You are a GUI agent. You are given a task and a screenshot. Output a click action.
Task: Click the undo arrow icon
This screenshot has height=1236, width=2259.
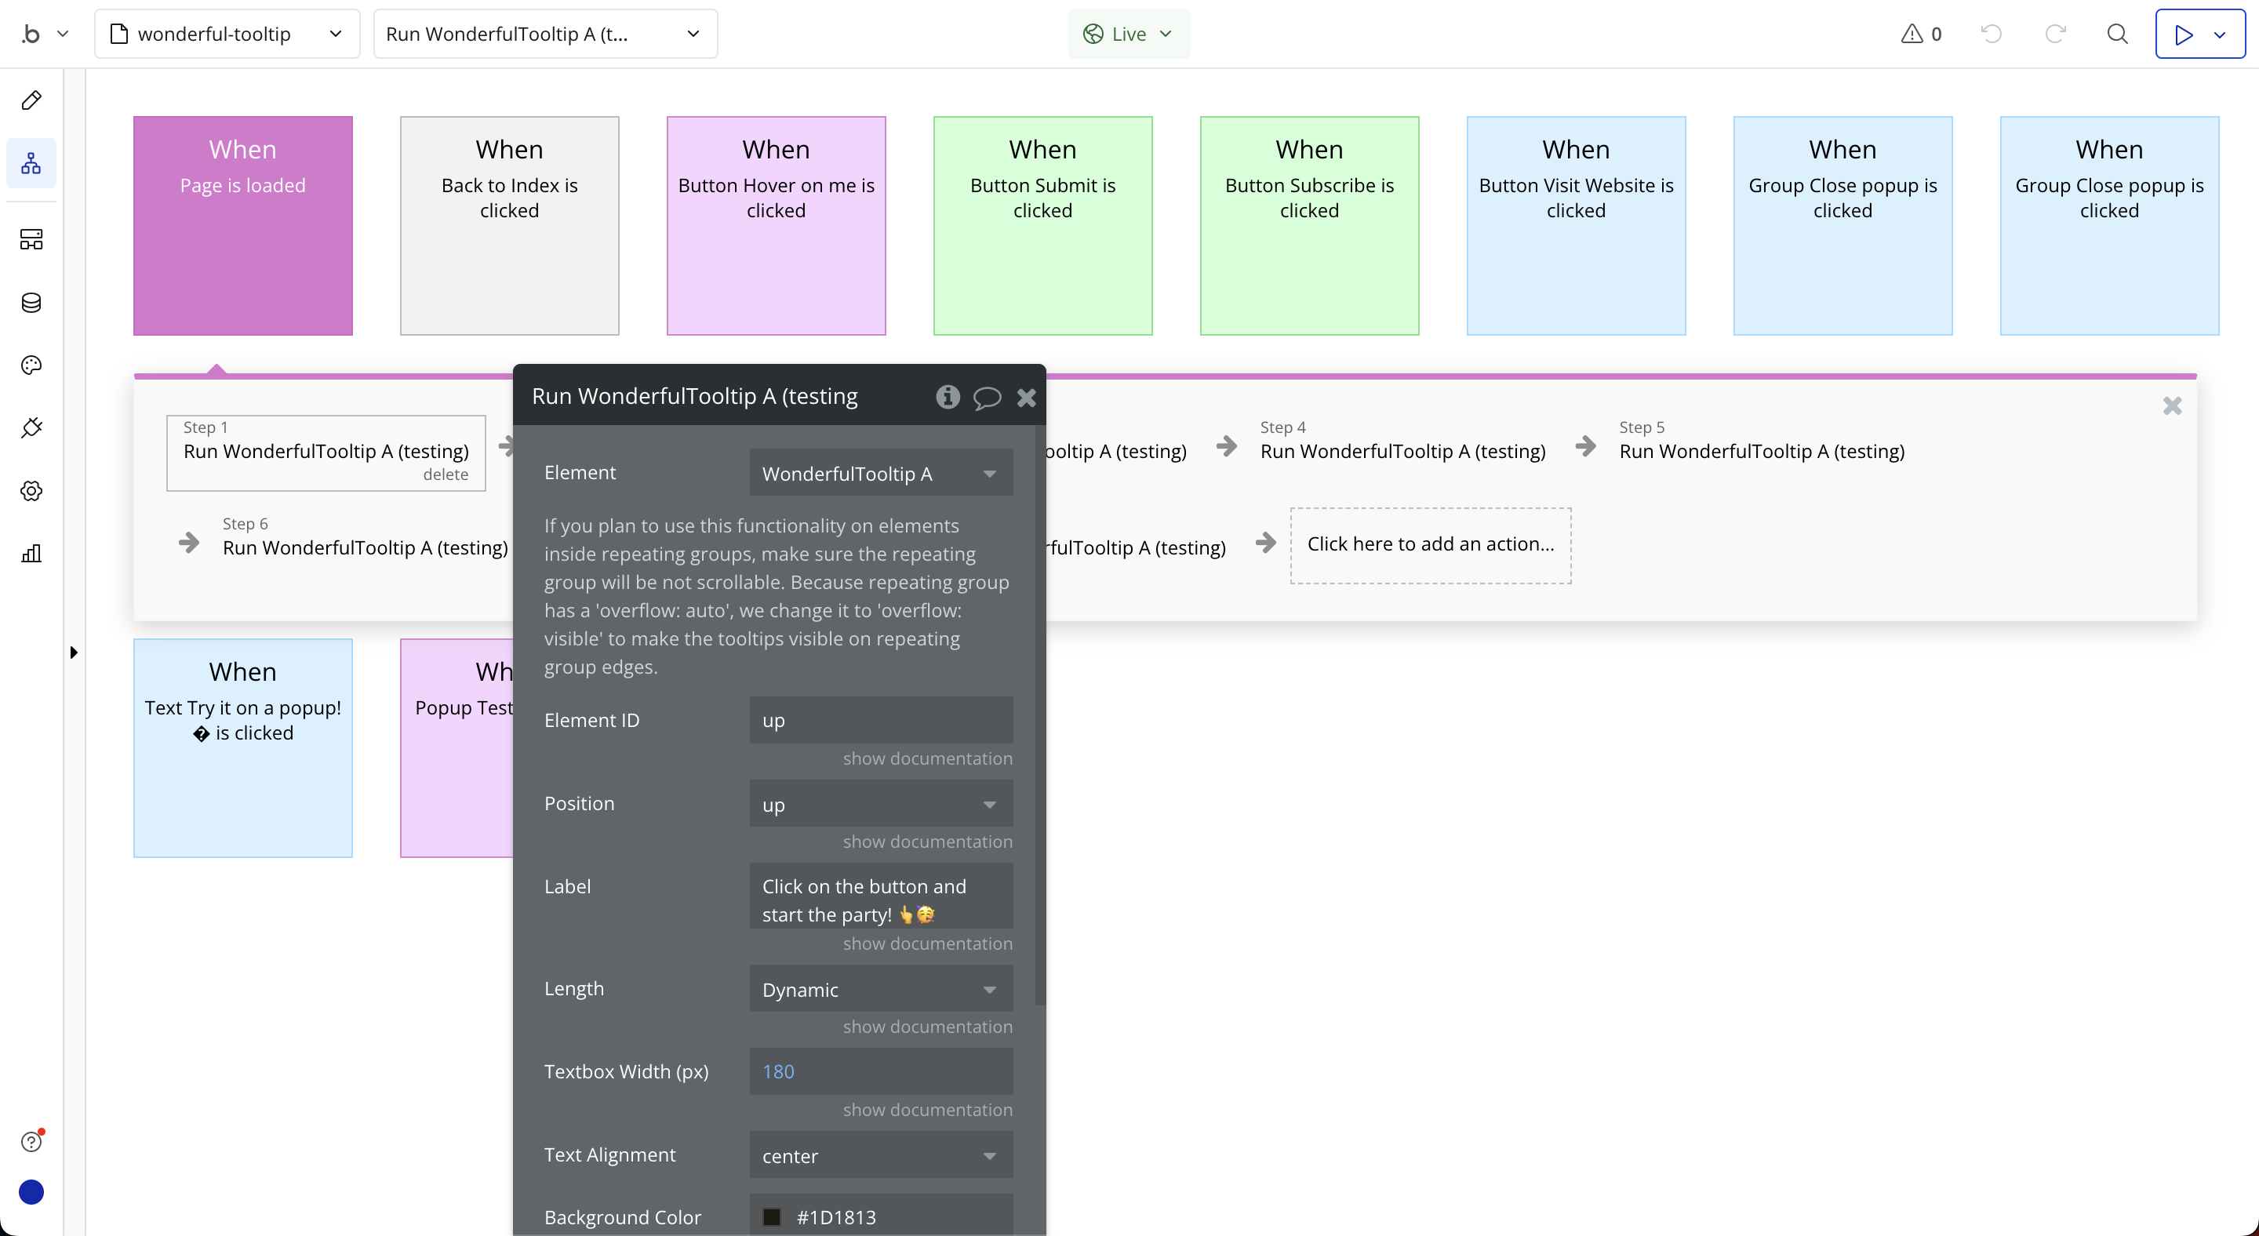coord(1992,35)
